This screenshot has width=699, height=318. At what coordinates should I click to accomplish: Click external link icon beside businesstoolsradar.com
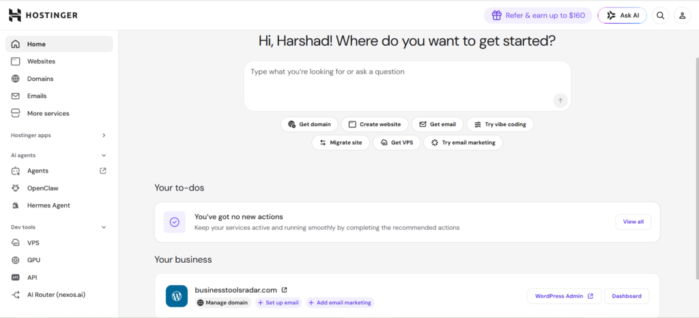(285, 290)
